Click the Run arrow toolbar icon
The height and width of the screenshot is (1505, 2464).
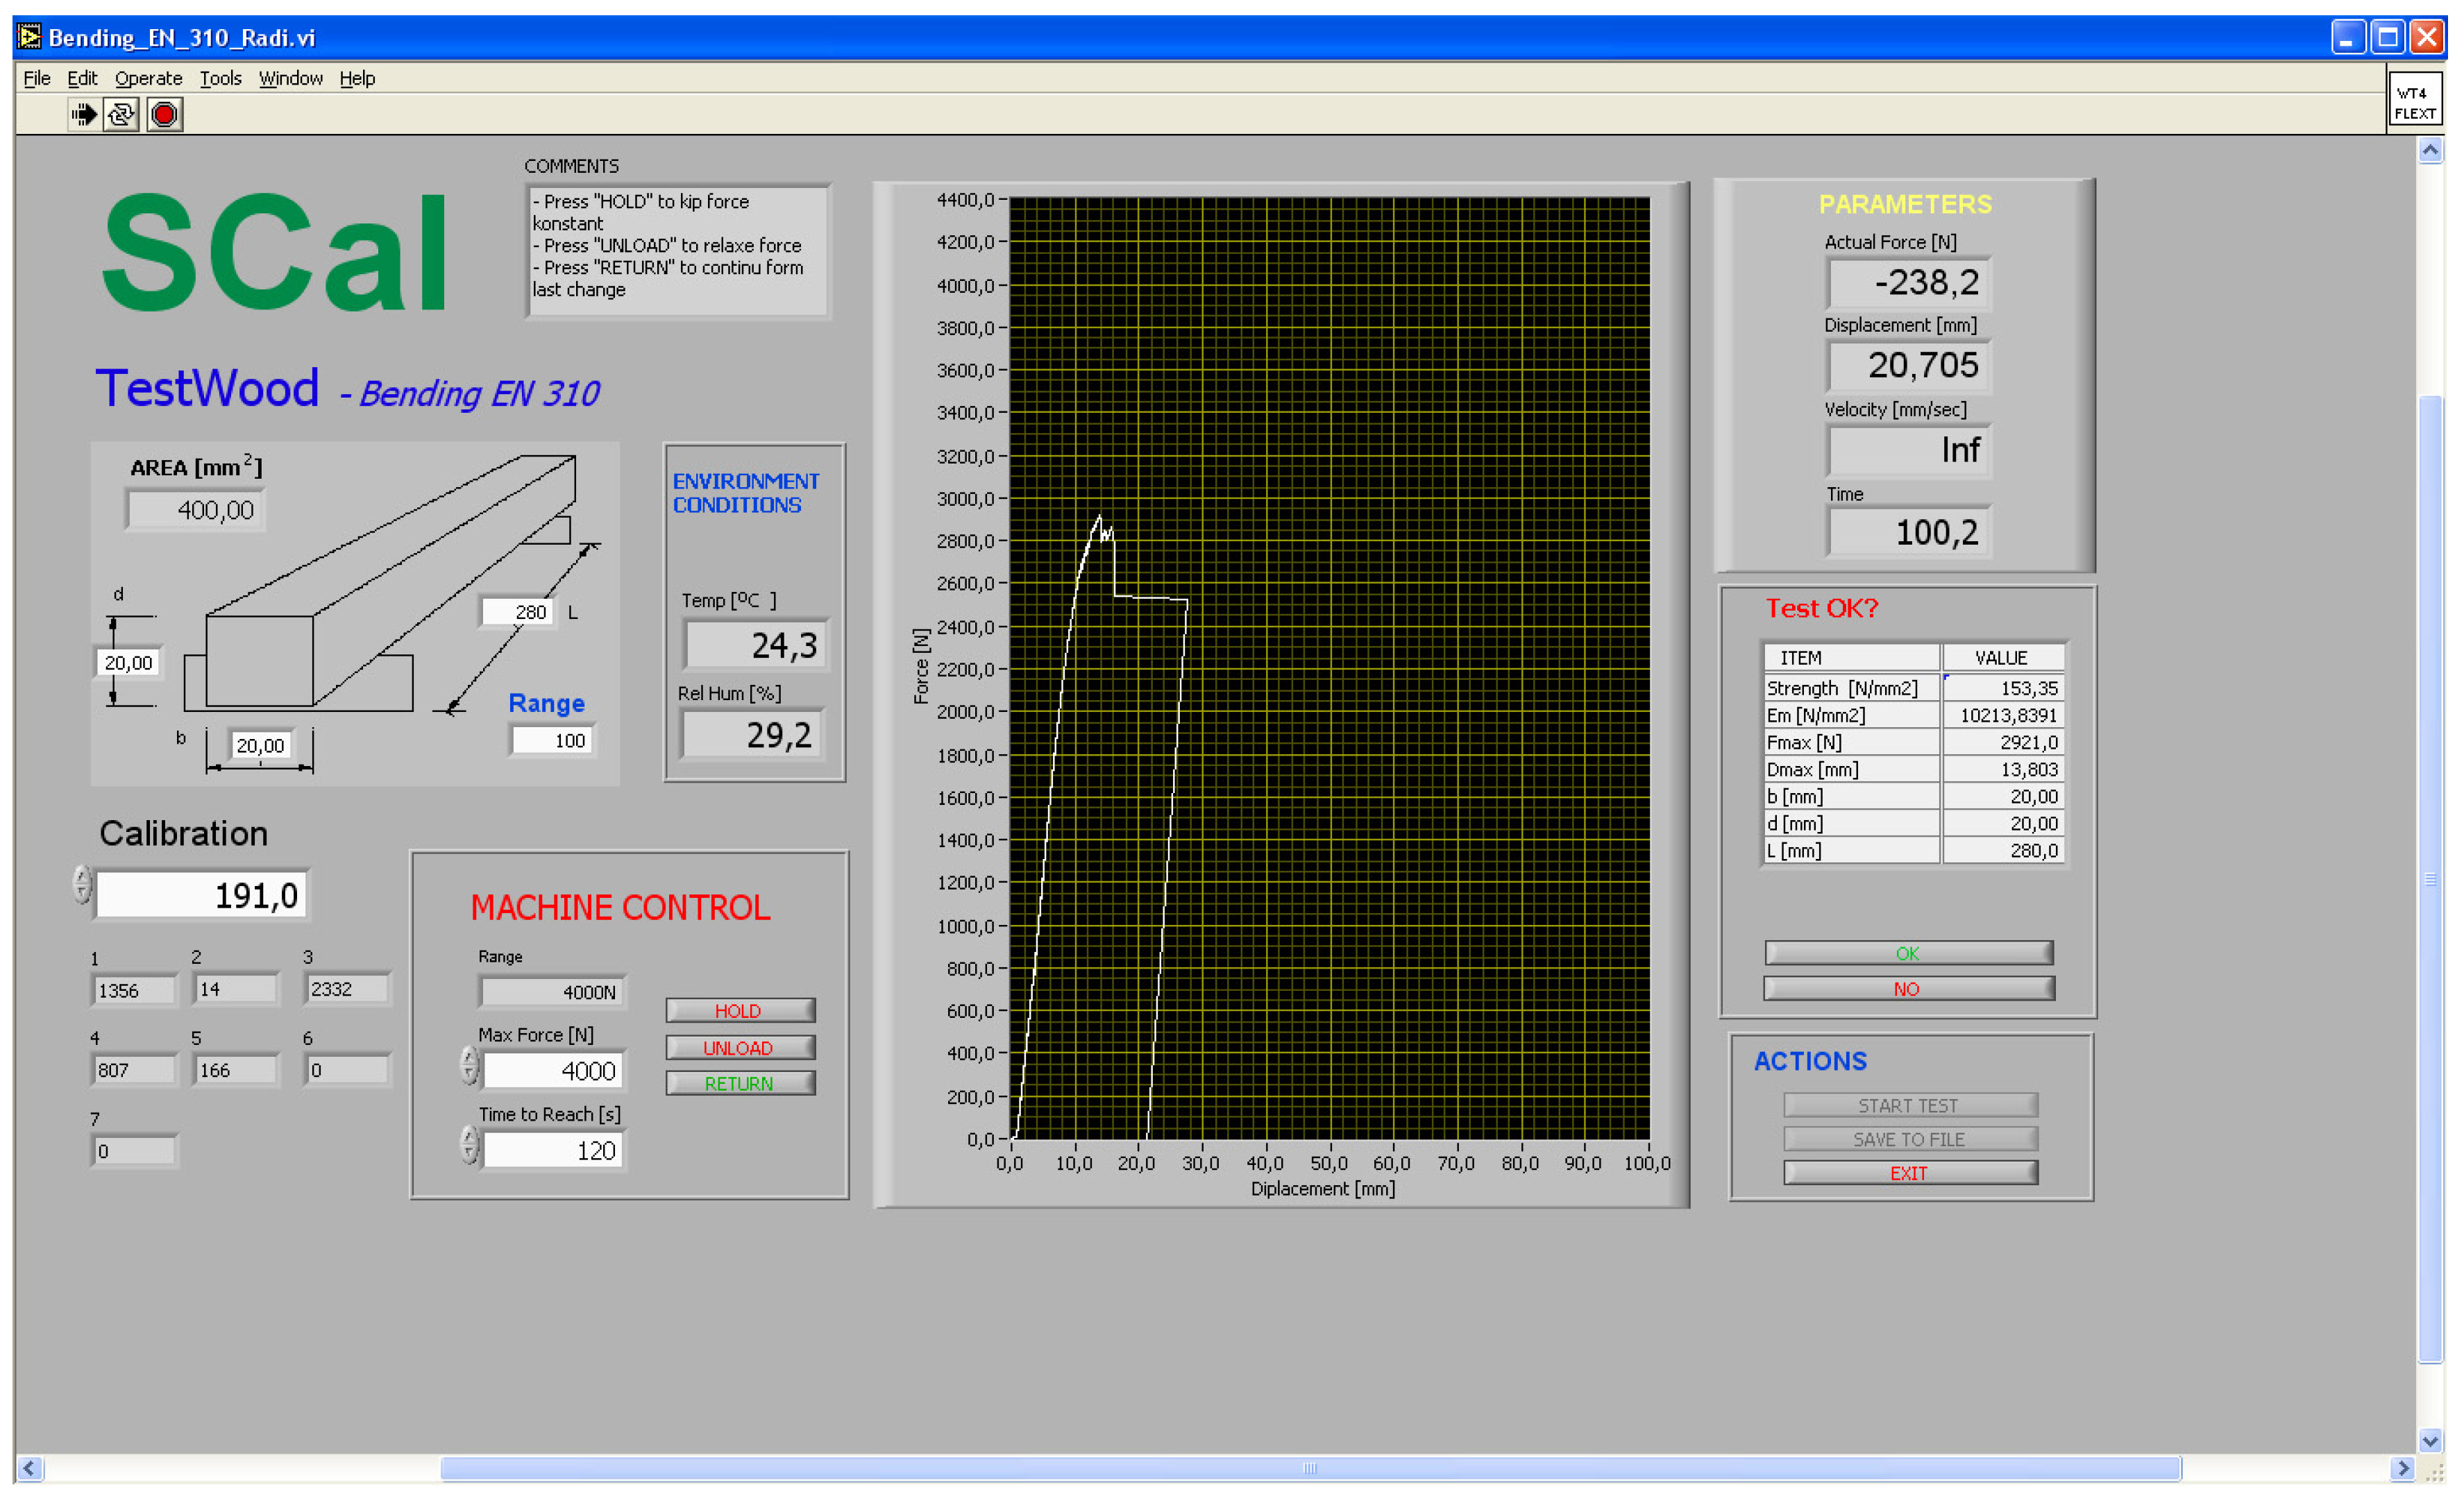click(x=84, y=115)
